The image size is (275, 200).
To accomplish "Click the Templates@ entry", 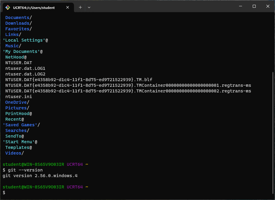I will tap(19, 147).
